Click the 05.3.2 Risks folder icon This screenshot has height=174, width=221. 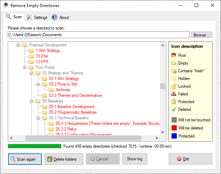coord(51,129)
